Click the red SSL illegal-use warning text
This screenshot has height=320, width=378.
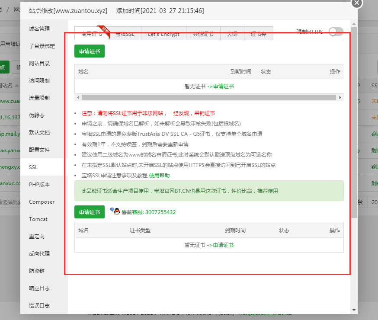click(x=148, y=113)
